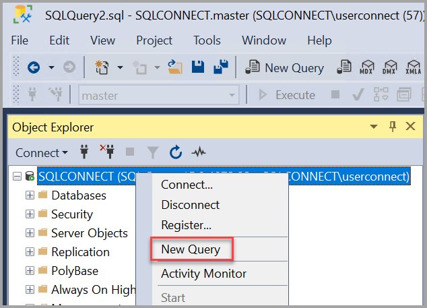The height and width of the screenshot is (308, 427).
Task: Open the Tools menu
Action: (207, 40)
